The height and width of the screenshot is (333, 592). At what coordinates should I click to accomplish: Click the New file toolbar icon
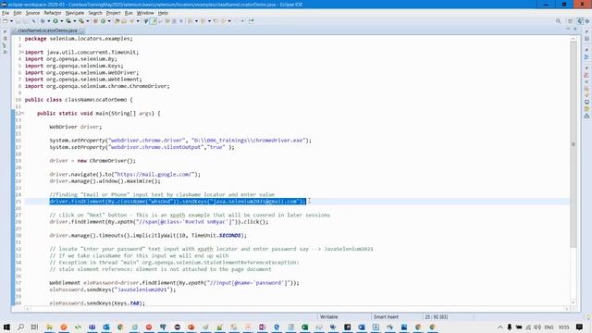tap(5, 20)
